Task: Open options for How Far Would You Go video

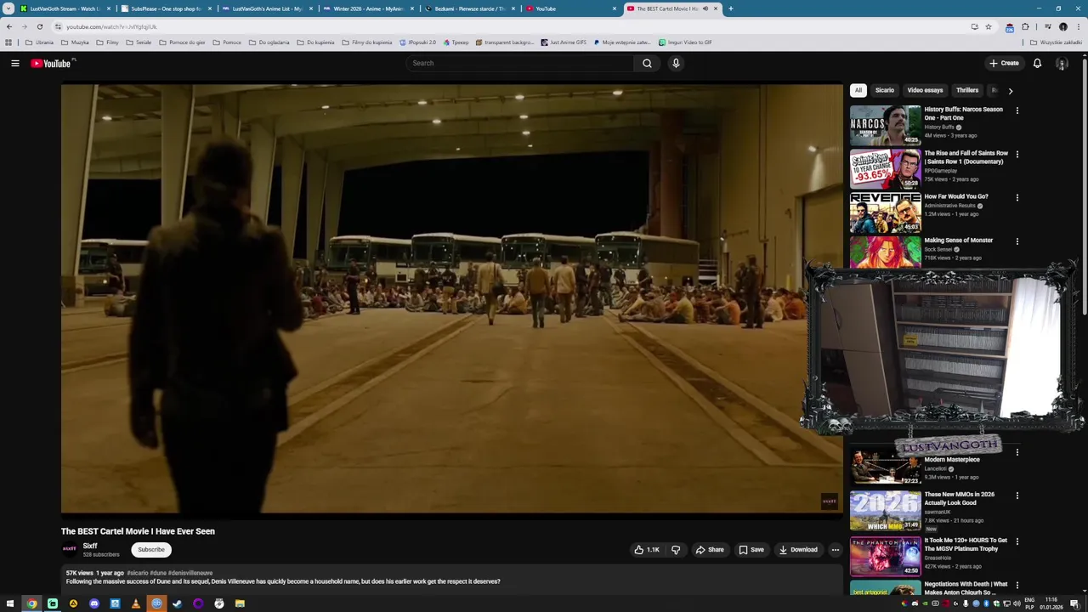Action: 1017,197
